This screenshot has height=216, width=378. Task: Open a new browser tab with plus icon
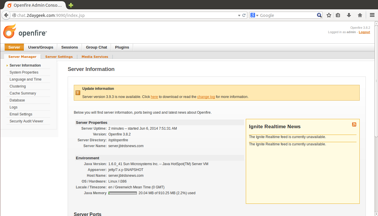point(71,5)
